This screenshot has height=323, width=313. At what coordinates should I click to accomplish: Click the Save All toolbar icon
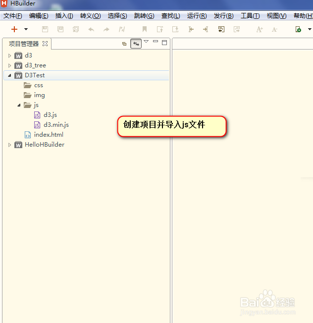[76, 29]
